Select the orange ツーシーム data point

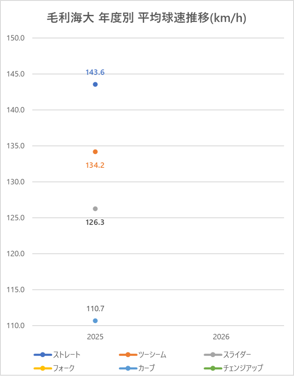(x=95, y=152)
